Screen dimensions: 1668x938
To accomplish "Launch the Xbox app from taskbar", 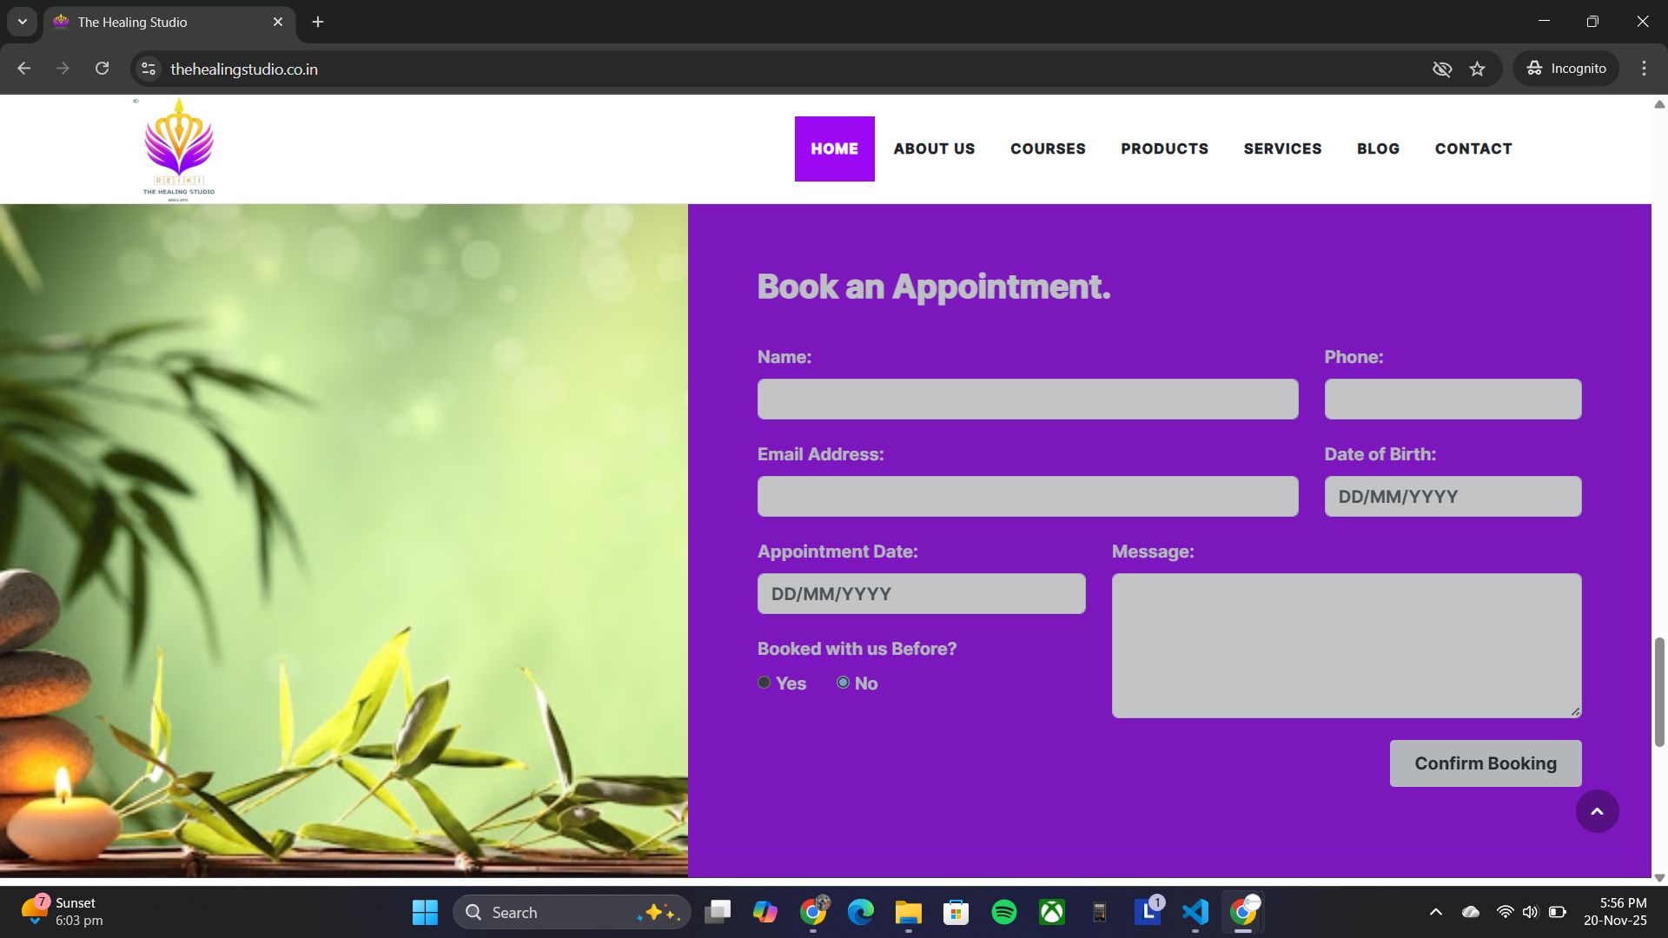I will pyautogui.click(x=1051, y=912).
